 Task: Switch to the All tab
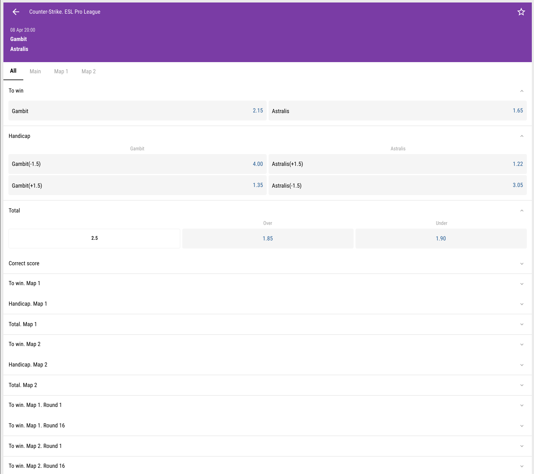[13, 71]
